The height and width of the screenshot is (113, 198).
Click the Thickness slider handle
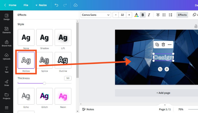(x=44, y=83)
